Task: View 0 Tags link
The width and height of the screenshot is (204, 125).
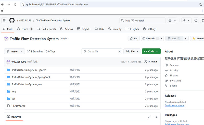Action: point(50,51)
